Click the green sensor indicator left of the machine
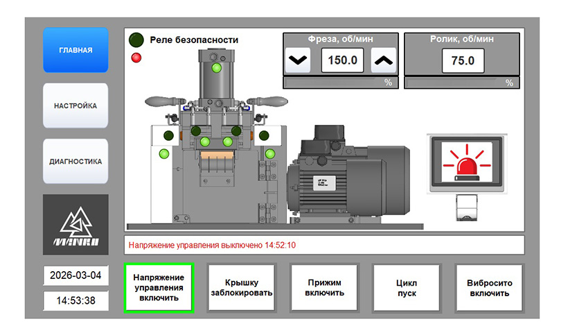The image size is (568, 335). [164, 153]
